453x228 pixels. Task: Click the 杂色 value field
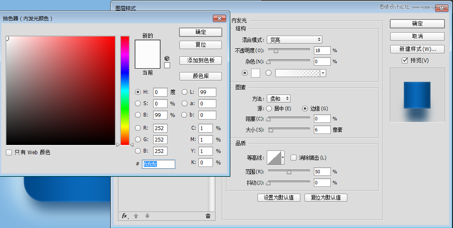coord(322,61)
